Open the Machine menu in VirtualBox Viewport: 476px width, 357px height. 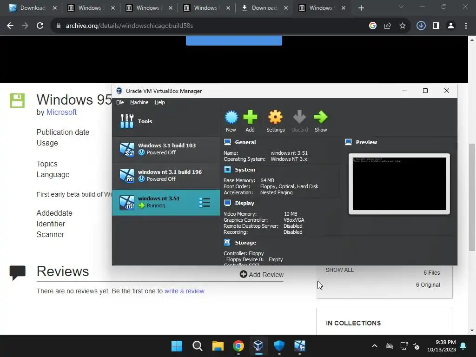point(139,102)
